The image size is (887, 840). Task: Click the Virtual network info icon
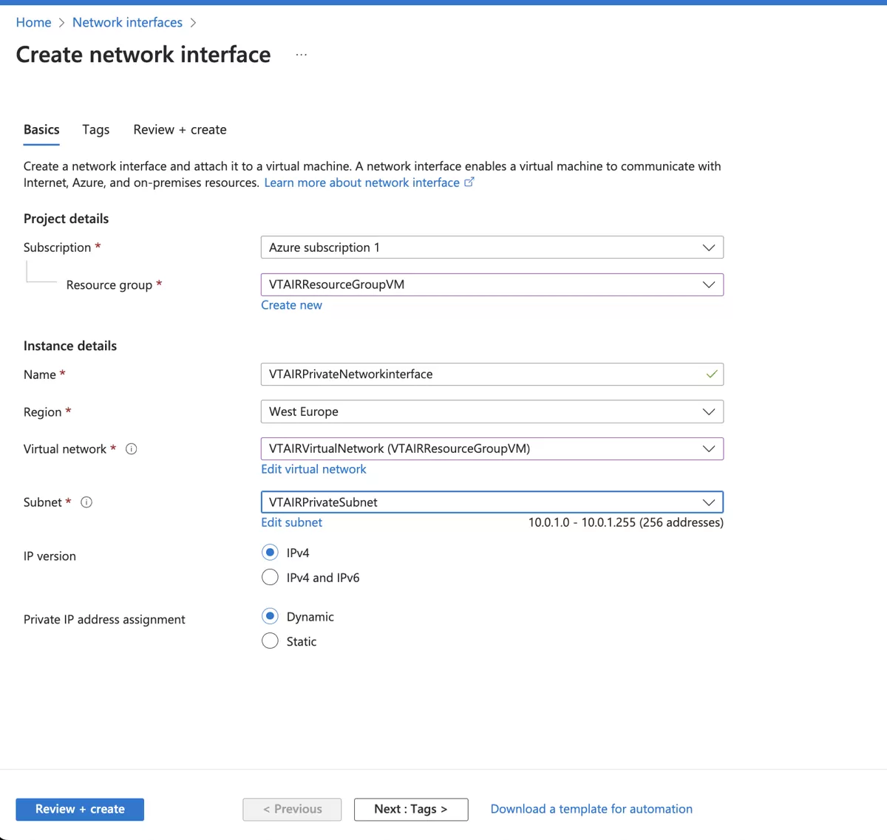click(x=132, y=448)
